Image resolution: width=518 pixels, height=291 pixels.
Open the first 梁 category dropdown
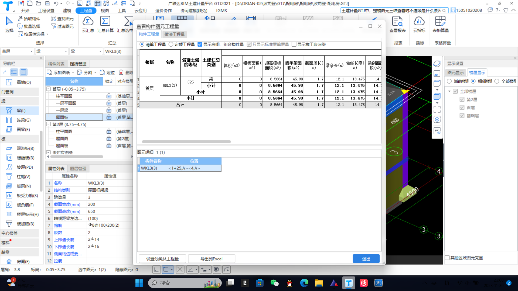coord(66,51)
